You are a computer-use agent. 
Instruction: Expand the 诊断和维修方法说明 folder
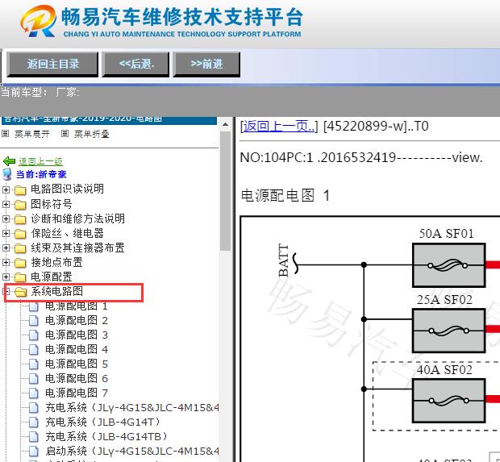click(x=6, y=219)
